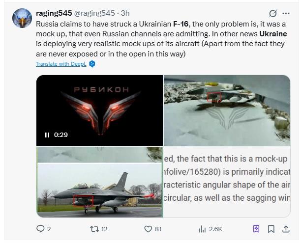Click the raging545 eagle profile avatar
Image resolution: width=302 pixels, height=243 pixels.
click(x=22, y=19)
